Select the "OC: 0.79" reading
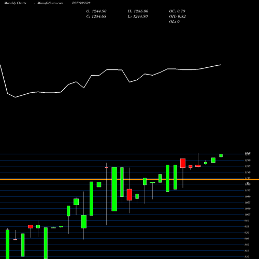 pyautogui.click(x=177, y=11)
